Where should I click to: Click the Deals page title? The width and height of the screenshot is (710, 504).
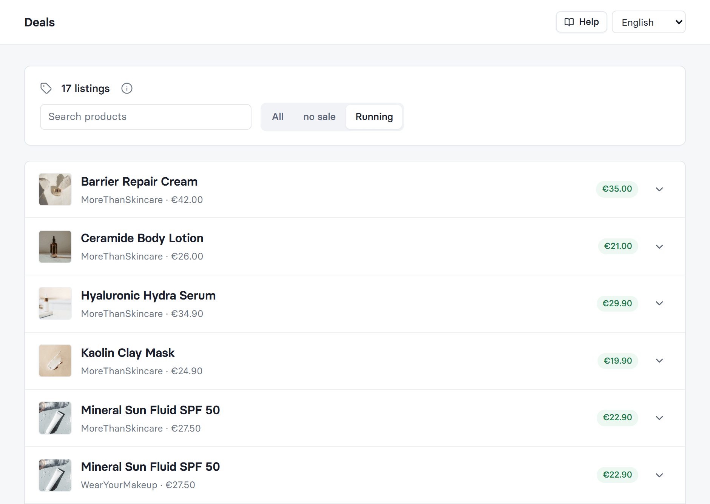(40, 23)
